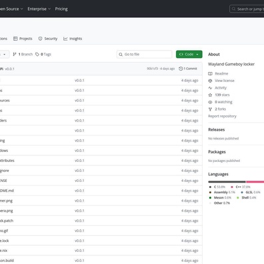View the 0 Tags link
Screen dimensions: 264x264
[43, 54]
